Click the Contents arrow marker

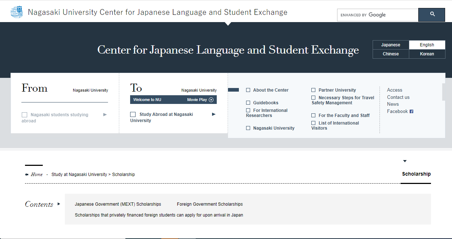(x=59, y=204)
